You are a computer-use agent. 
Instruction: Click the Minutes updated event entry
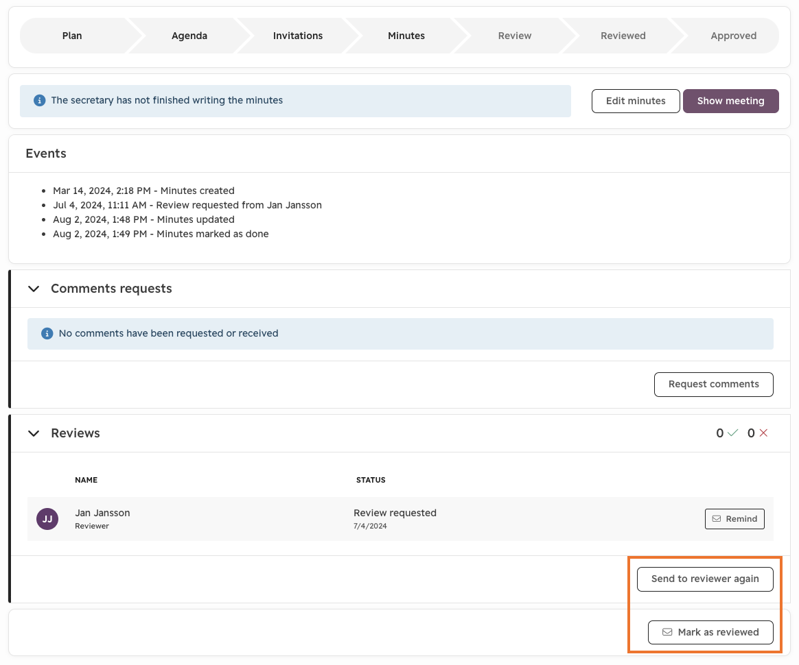point(143,219)
